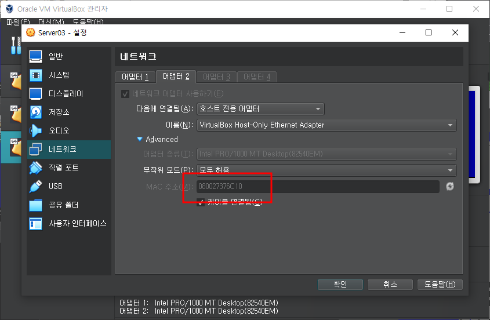Click the VM preview thumbnail in Manager window
The image size is (490, 320).
[x=474, y=135]
